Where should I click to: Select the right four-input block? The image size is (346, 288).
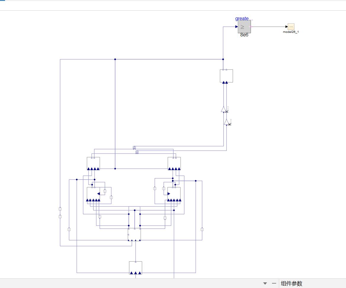point(174,163)
